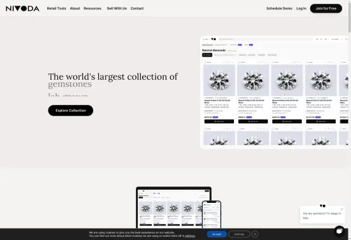Click the first diamond image in preview
Screen dimensions: 351x240
pos(219,80)
